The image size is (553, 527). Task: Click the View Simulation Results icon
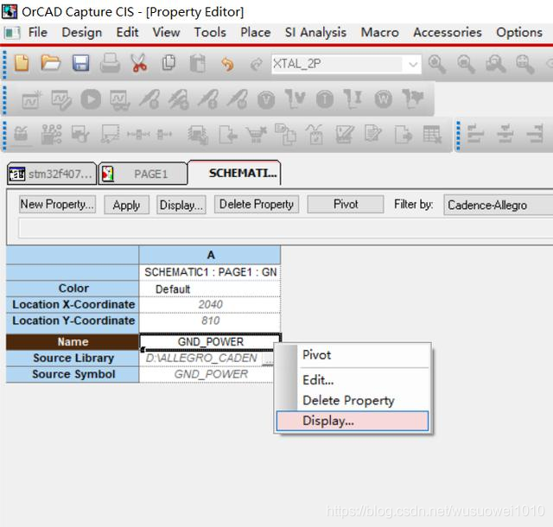click(119, 99)
